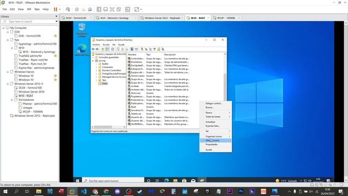348x196 pixels.
Task: Switch to DC04 - Fermin2100 tab
Action: 76,18
